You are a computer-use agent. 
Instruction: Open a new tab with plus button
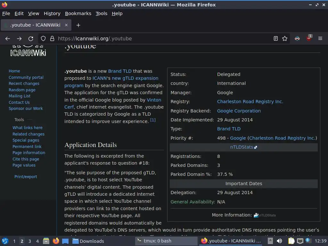click(78, 25)
